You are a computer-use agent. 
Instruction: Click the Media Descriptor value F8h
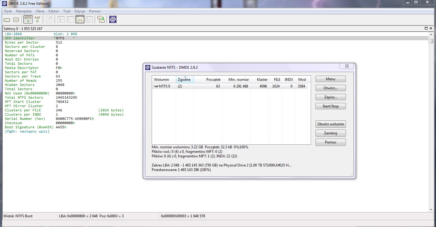pyautogui.click(x=59, y=68)
